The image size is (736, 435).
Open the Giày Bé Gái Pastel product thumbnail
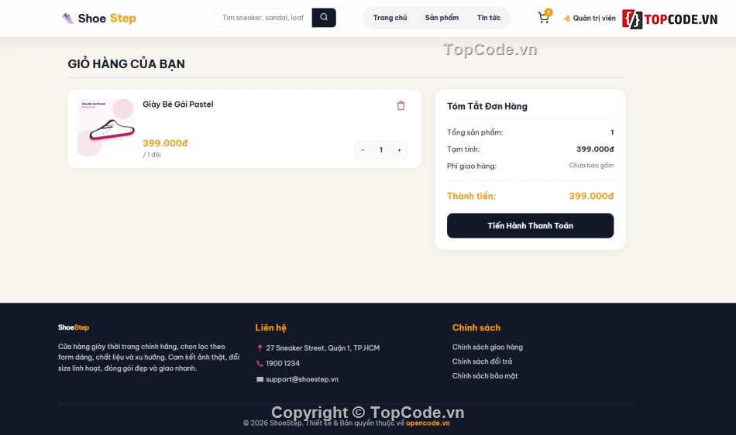pyautogui.click(x=106, y=128)
